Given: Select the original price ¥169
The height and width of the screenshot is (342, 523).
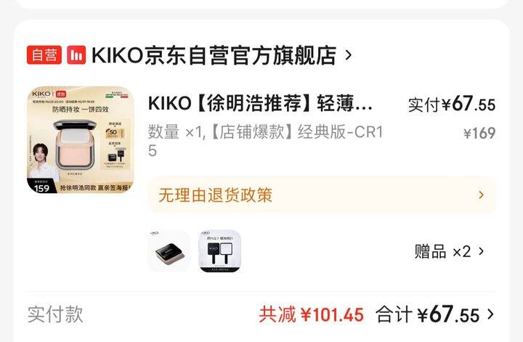Looking at the screenshot, I should tap(479, 134).
